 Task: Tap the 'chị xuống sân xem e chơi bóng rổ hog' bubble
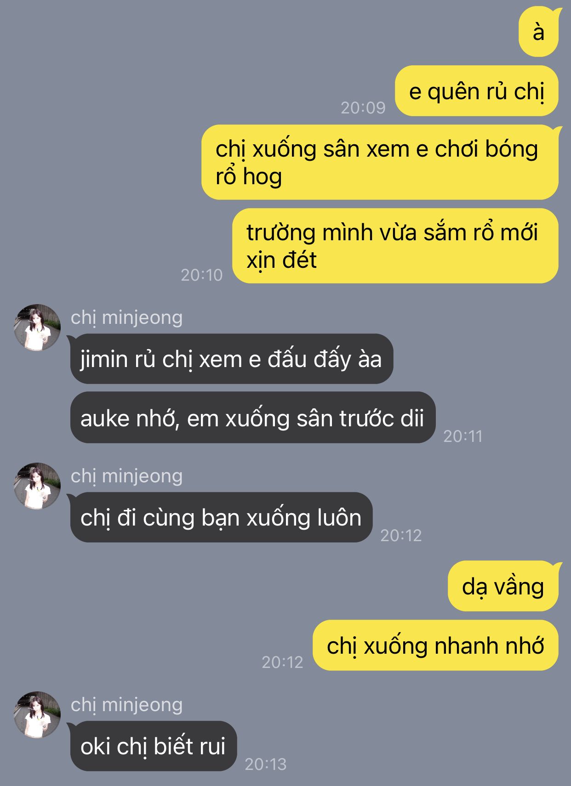(x=381, y=162)
